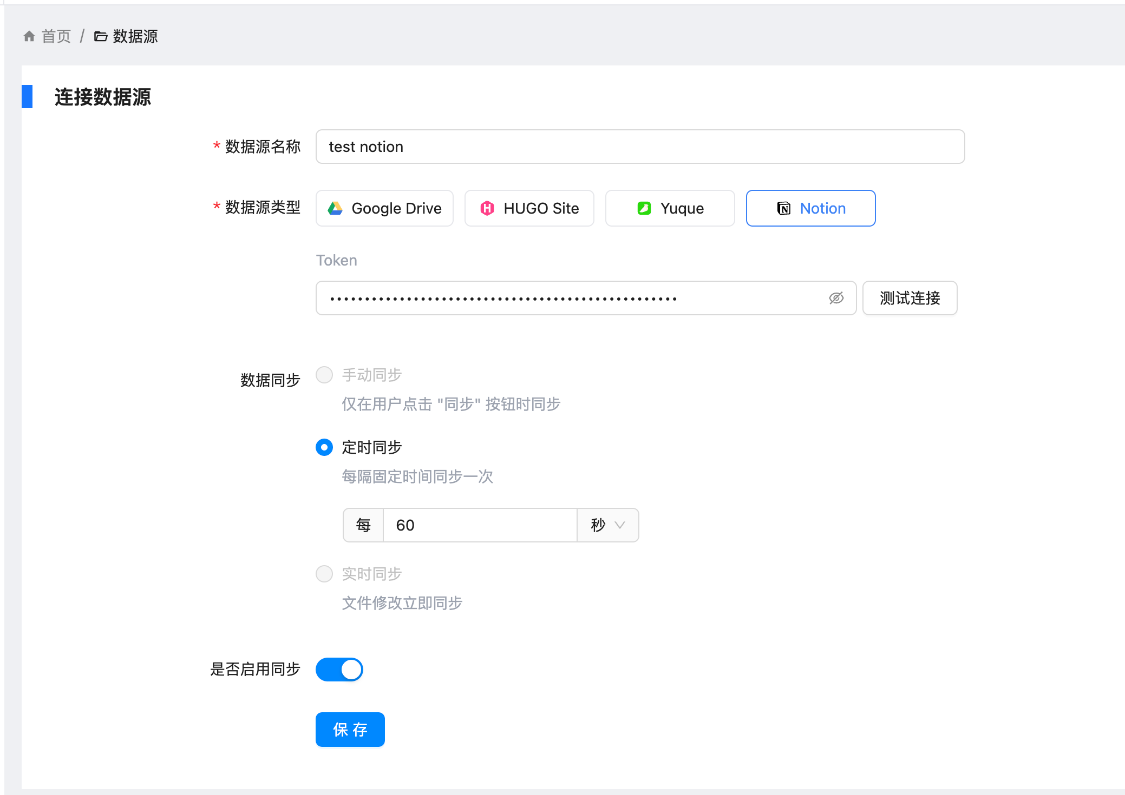Image resolution: width=1125 pixels, height=795 pixels.
Task: Focus the 数据源名称 text field
Action: [640, 147]
